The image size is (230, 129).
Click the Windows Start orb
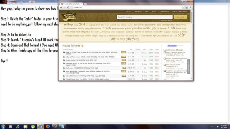(3, 126)
